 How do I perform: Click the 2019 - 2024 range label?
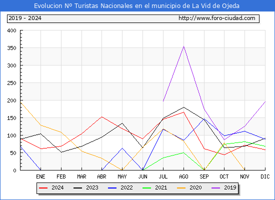(x=25, y=18)
